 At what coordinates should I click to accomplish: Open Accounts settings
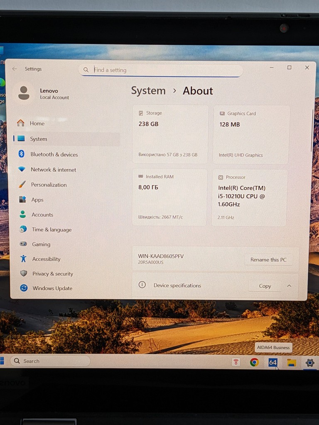[x=66, y=215]
